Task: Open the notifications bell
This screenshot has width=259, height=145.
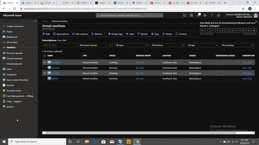Action: tap(198, 15)
